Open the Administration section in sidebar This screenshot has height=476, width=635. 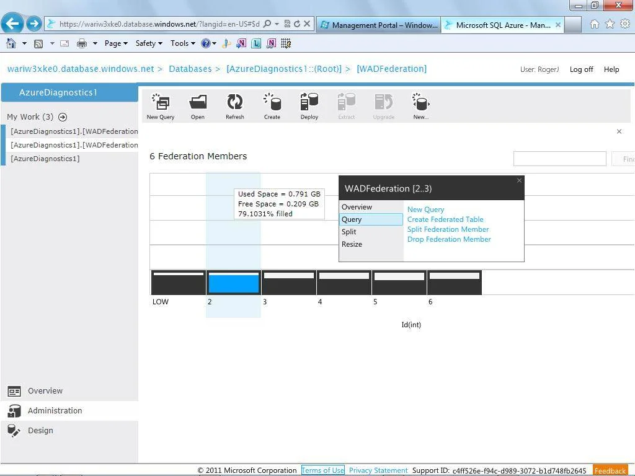(69, 410)
